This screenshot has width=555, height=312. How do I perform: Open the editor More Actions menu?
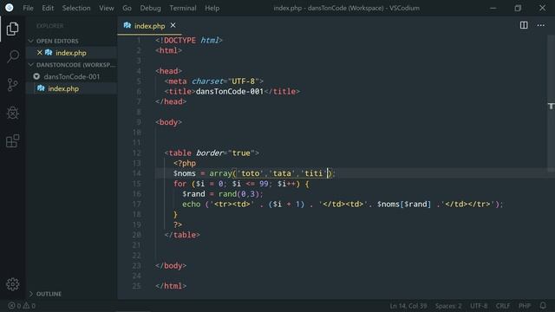(x=540, y=25)
